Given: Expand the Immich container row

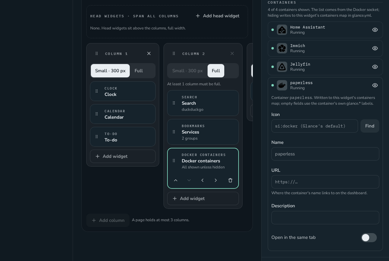Looking at the screenshot, I should (325, 48).
